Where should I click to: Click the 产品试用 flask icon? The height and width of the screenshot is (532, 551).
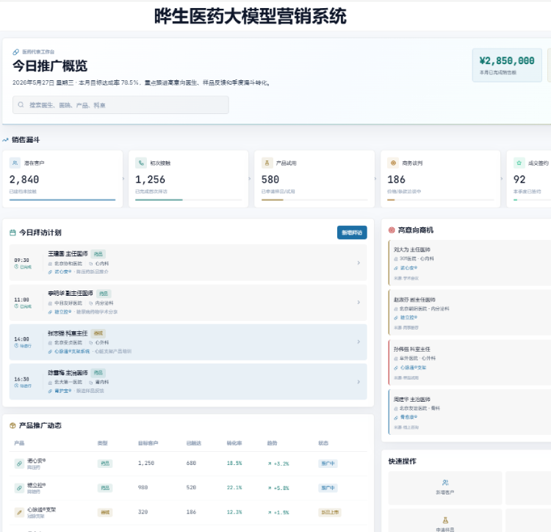[267, 163]
